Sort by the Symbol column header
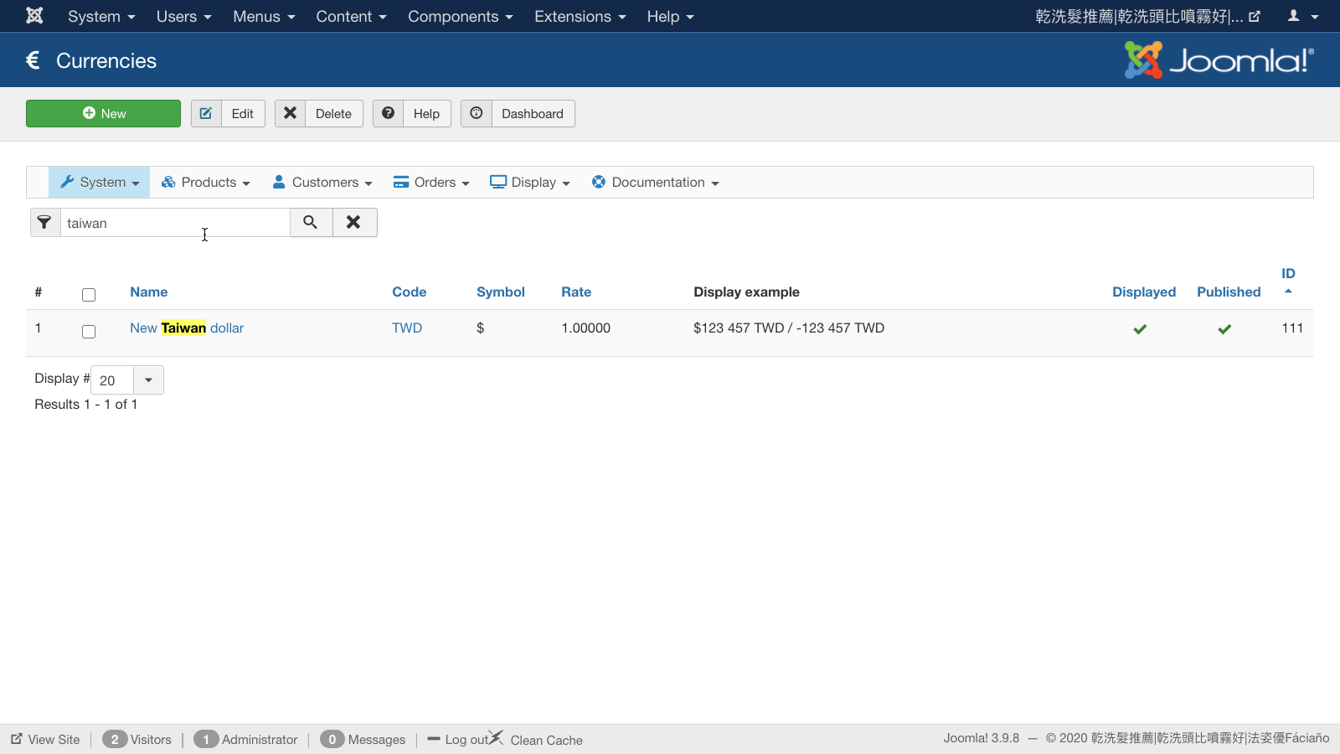The image size is (1340, 754). click(501, 292)
